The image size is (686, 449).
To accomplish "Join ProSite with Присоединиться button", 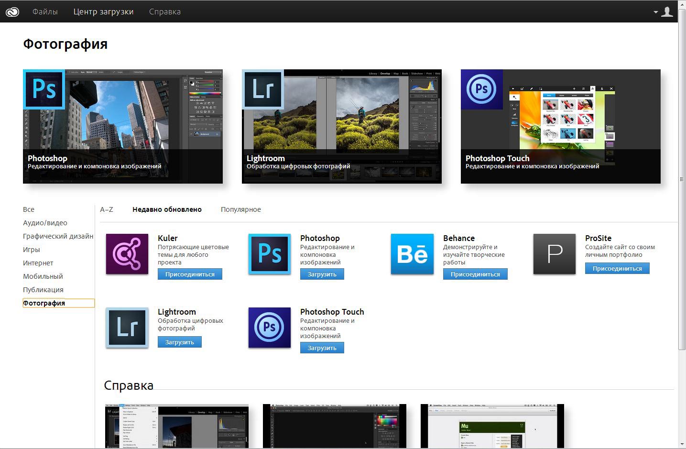I will coord(617,268).
